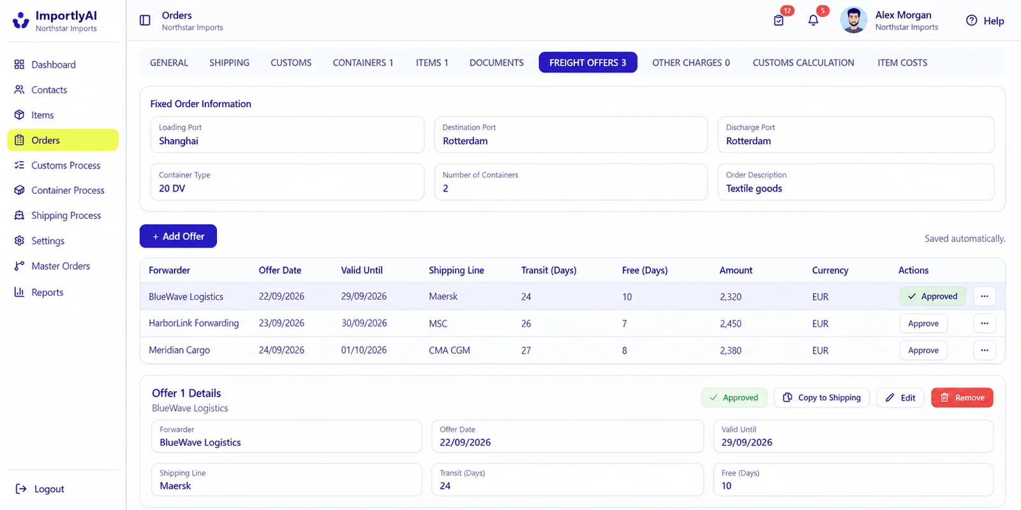
Task: Open the Help link
Action: click(x=985, y=20)
